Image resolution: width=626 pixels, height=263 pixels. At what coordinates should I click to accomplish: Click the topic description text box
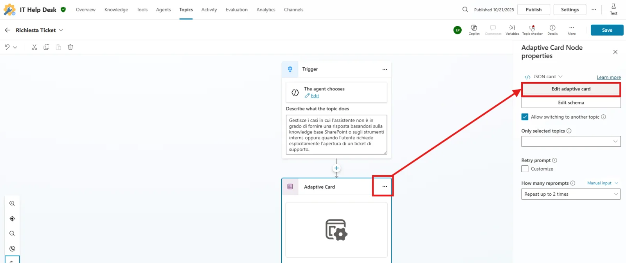click(336, 135)
